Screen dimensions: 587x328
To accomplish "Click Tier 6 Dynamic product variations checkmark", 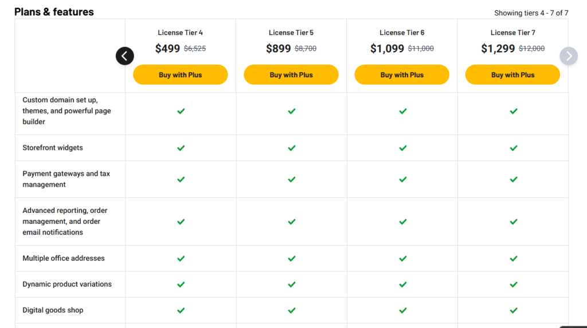I will [x=403, y=284].
